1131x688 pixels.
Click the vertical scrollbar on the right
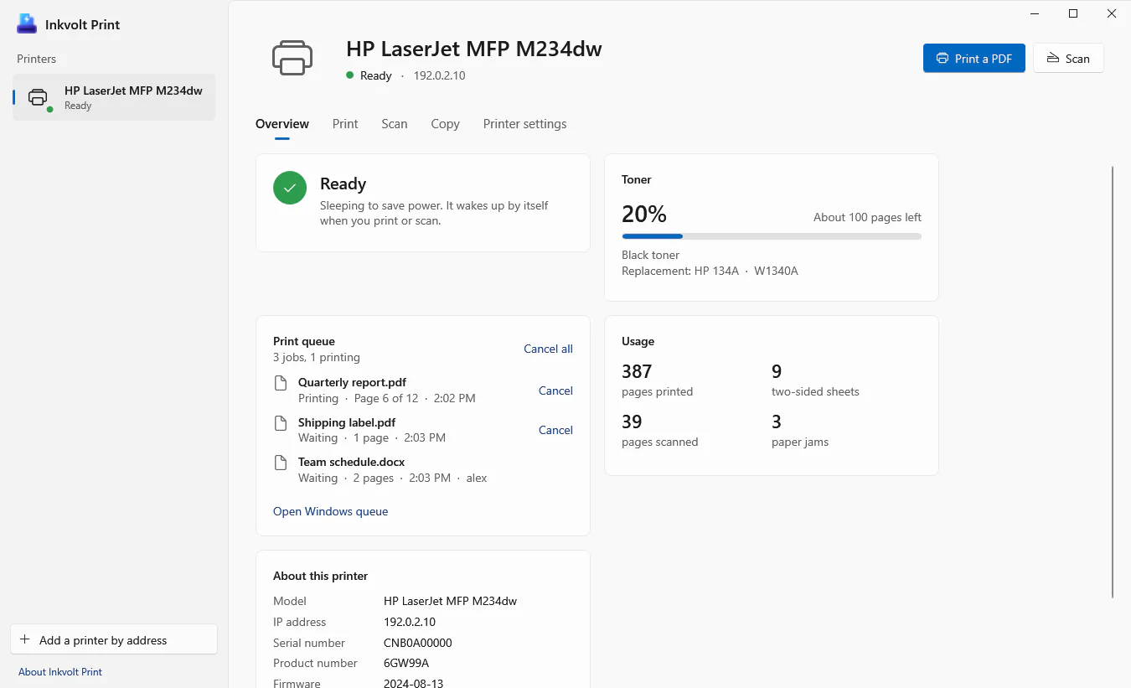(x=1113, y=382)
